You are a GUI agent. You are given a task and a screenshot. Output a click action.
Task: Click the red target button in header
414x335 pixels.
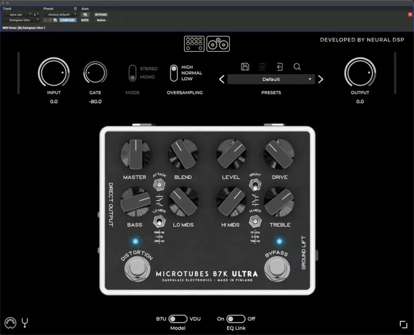click(x=410, y=15)
